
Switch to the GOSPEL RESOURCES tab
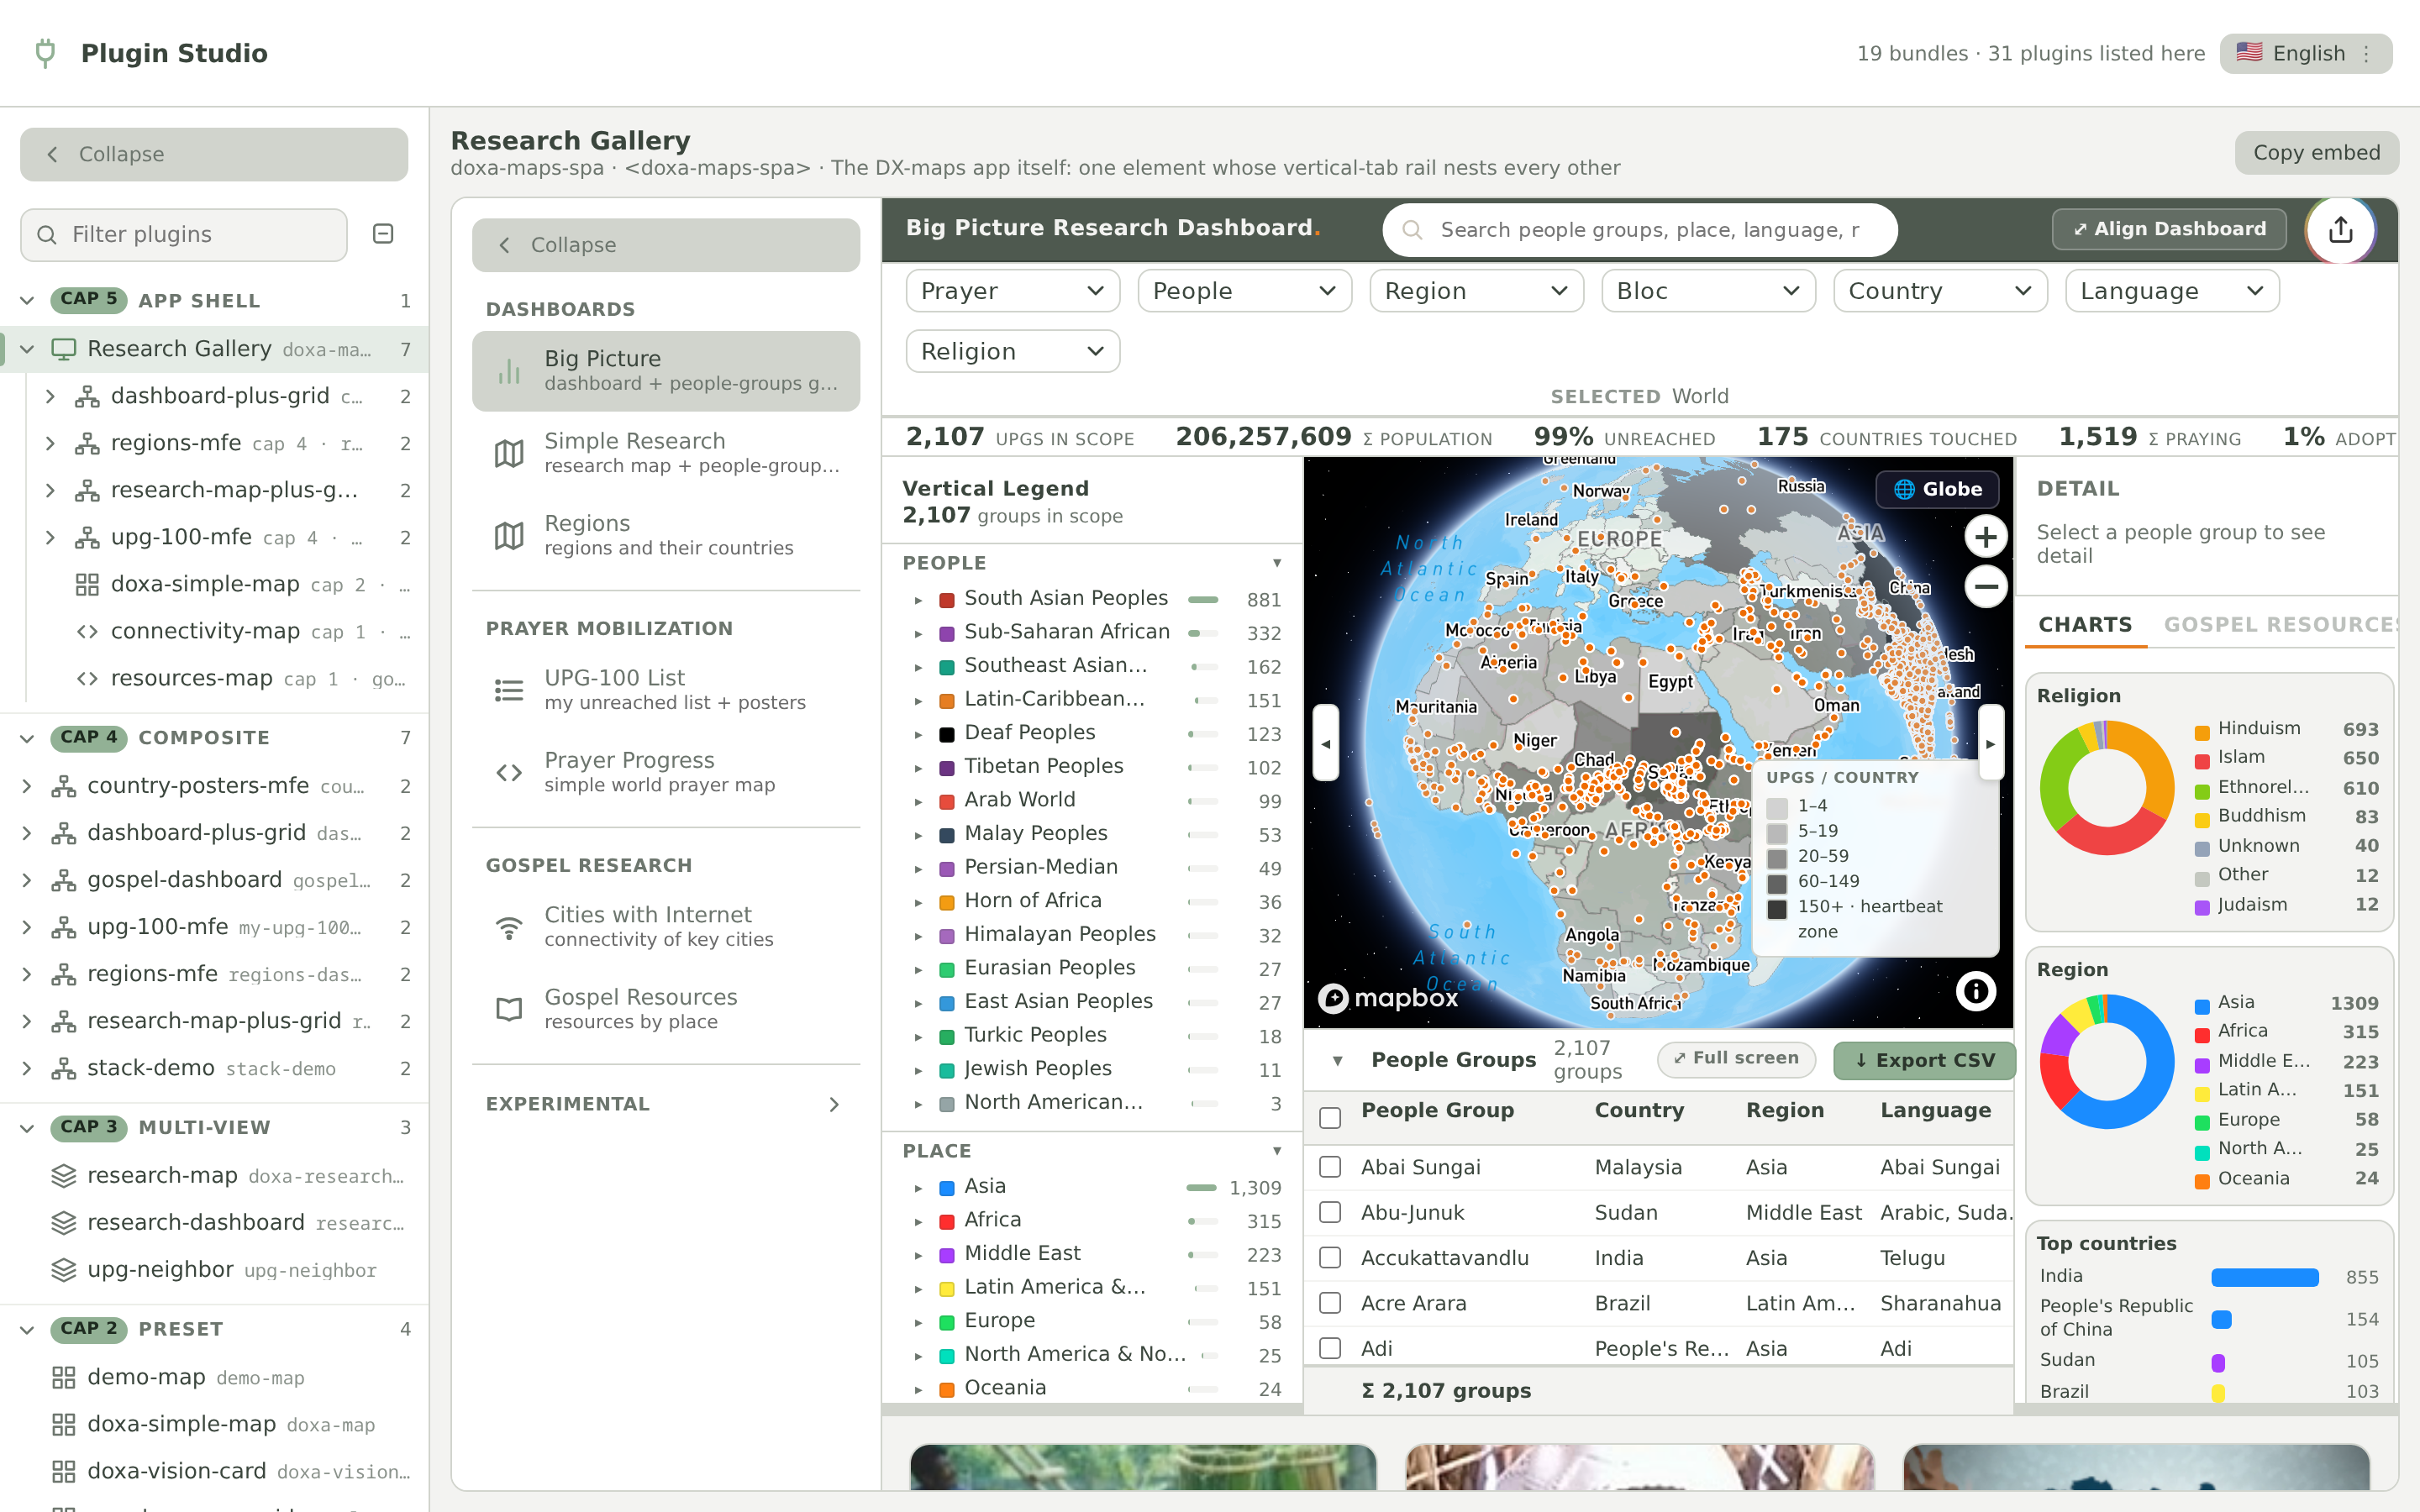(x=2279, y=625)
